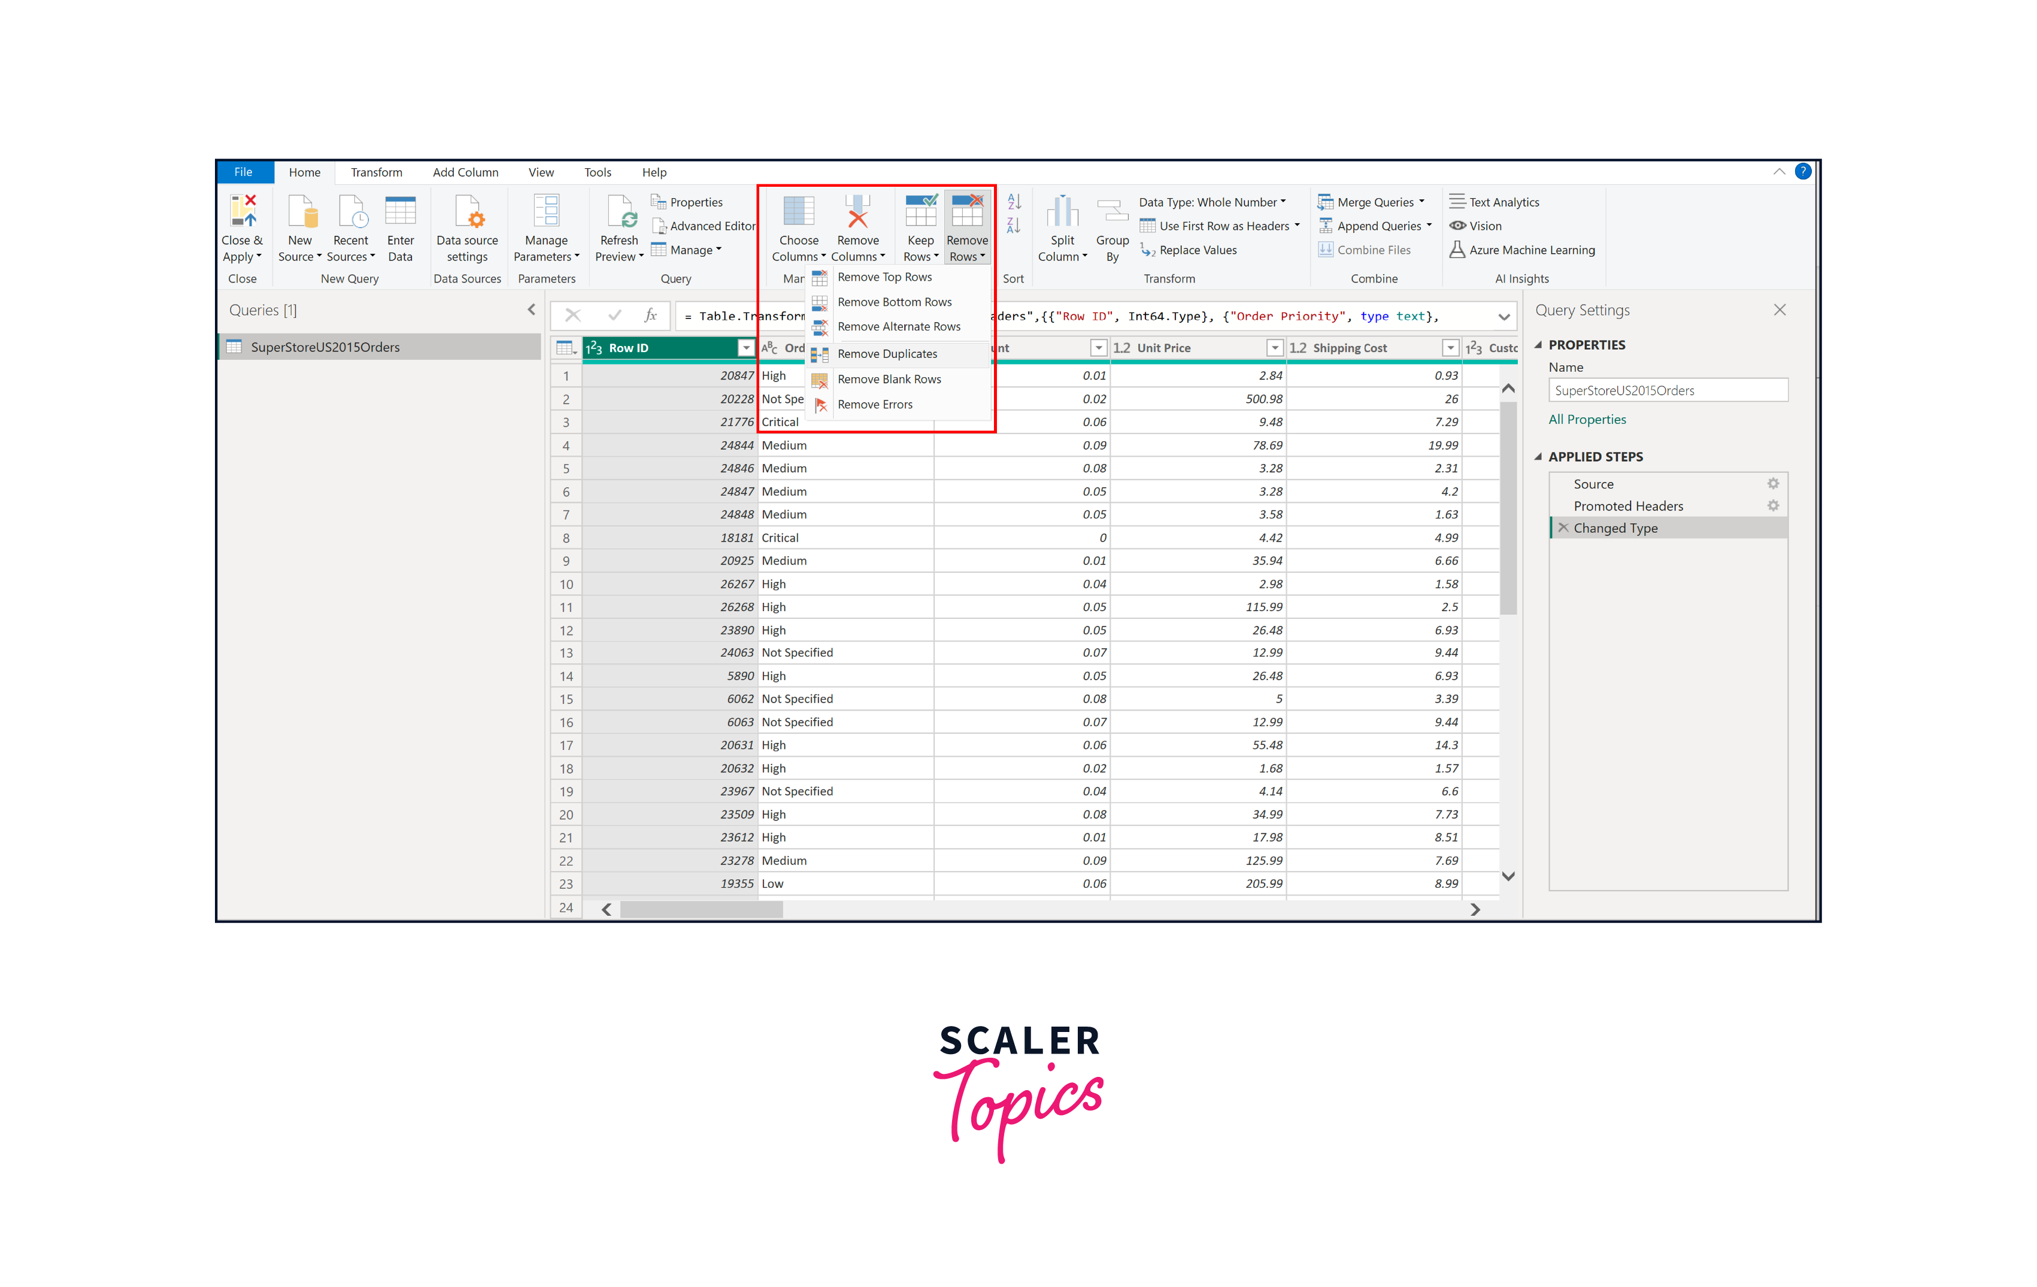Select Remove Duplicates from the menu
Viewport: 2037px width, 1287px height.
point(887,353)
